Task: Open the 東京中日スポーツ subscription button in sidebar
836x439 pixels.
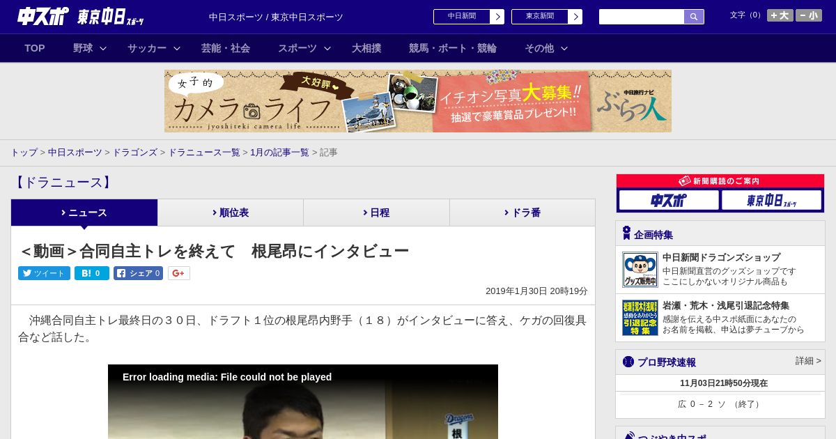Action: click(771, 201)
